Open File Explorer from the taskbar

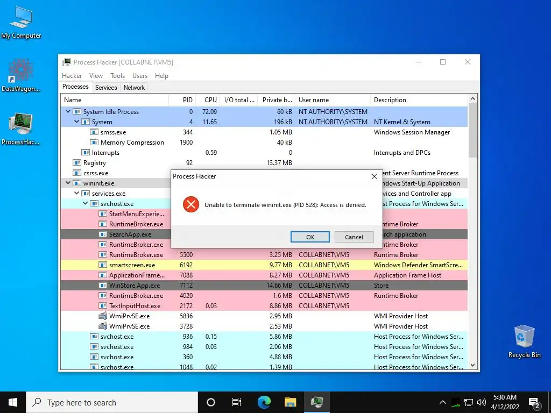[x=290, y=402]
